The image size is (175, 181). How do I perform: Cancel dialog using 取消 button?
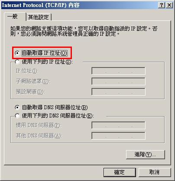tap(155, 172)
